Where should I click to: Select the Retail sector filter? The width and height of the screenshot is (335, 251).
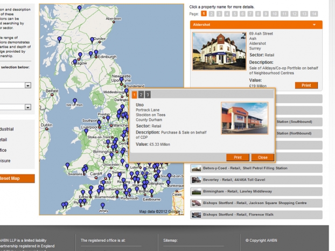[3, 140]
